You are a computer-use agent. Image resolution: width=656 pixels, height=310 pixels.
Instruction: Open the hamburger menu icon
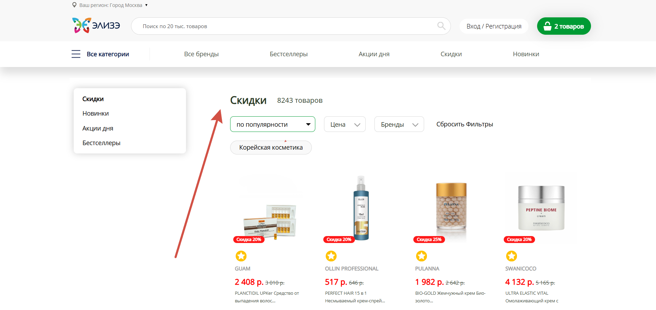pyautogui.click(x=76, y=54)
